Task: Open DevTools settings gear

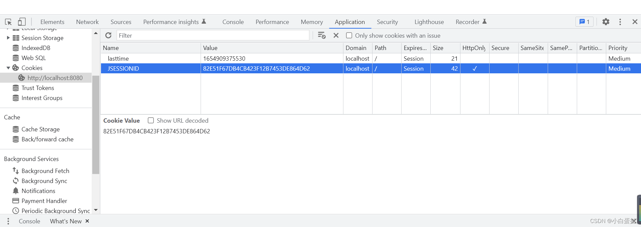Action: (606, 22)
